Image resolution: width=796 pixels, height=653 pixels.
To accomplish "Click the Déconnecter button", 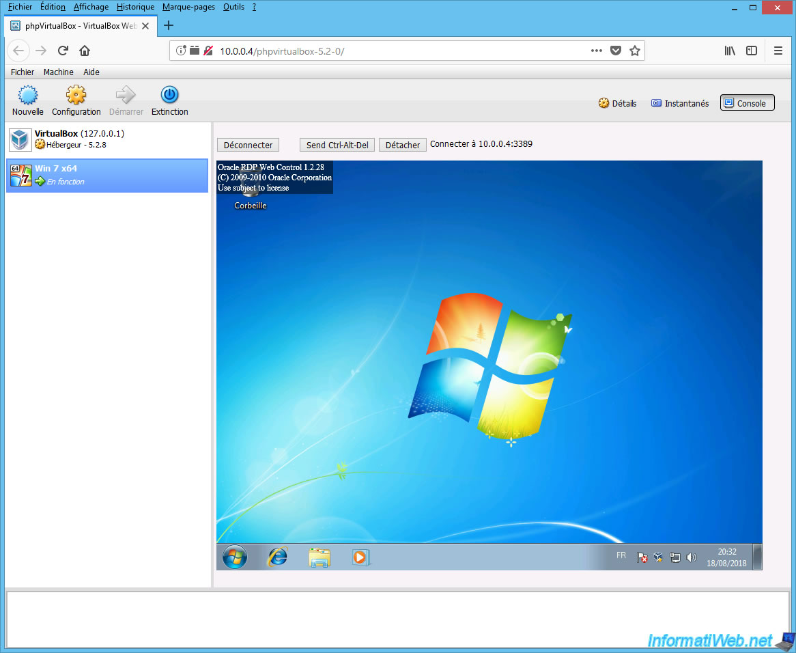I will coord(248,145).
